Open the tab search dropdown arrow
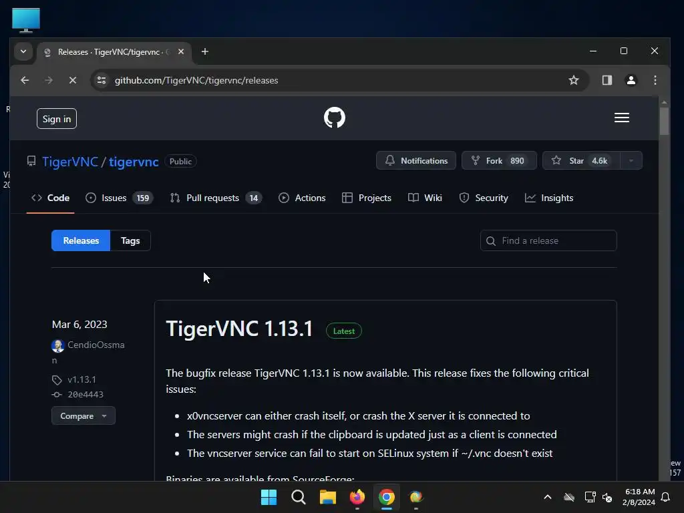684x513 pixels. point(23,51)
